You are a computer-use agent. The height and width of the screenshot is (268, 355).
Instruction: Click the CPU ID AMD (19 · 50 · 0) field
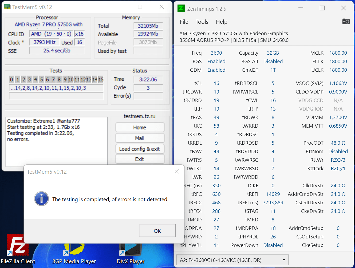point(51,34)
